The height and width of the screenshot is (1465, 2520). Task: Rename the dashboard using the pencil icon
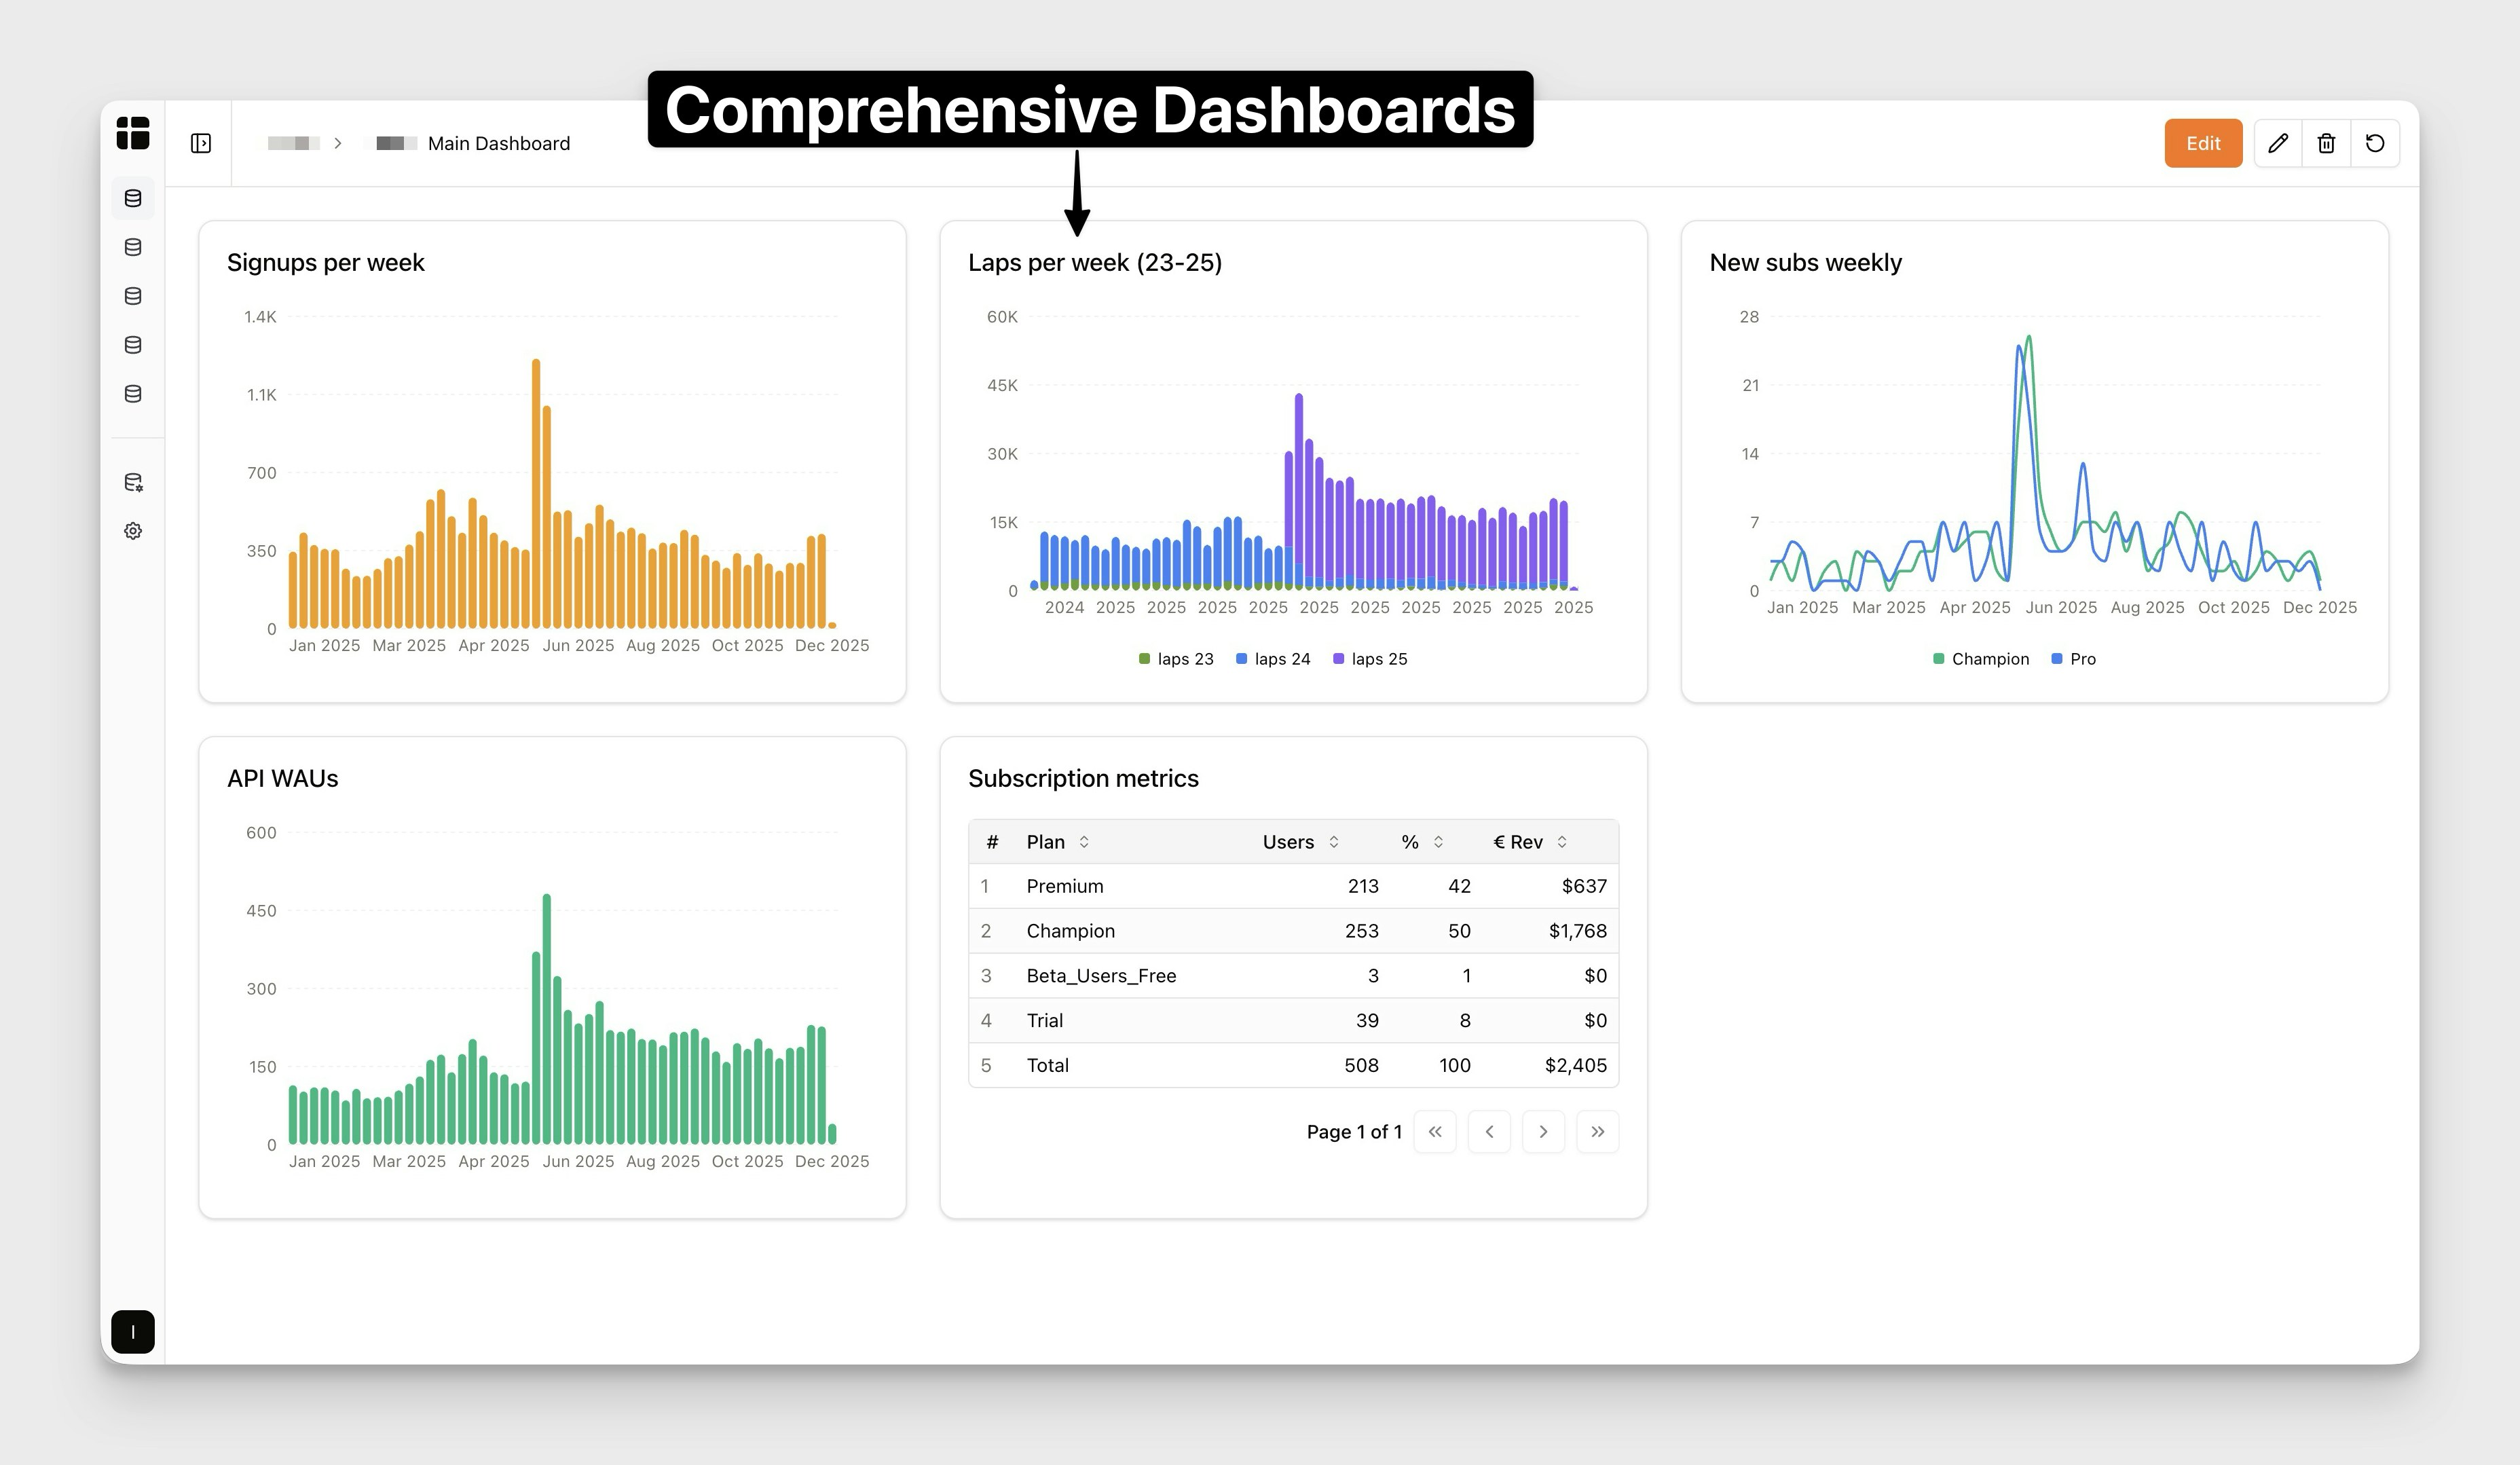(x=2278, y=143)
